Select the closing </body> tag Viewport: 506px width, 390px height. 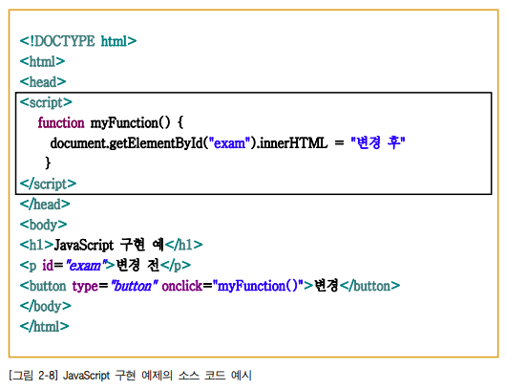tap(46, 306)
